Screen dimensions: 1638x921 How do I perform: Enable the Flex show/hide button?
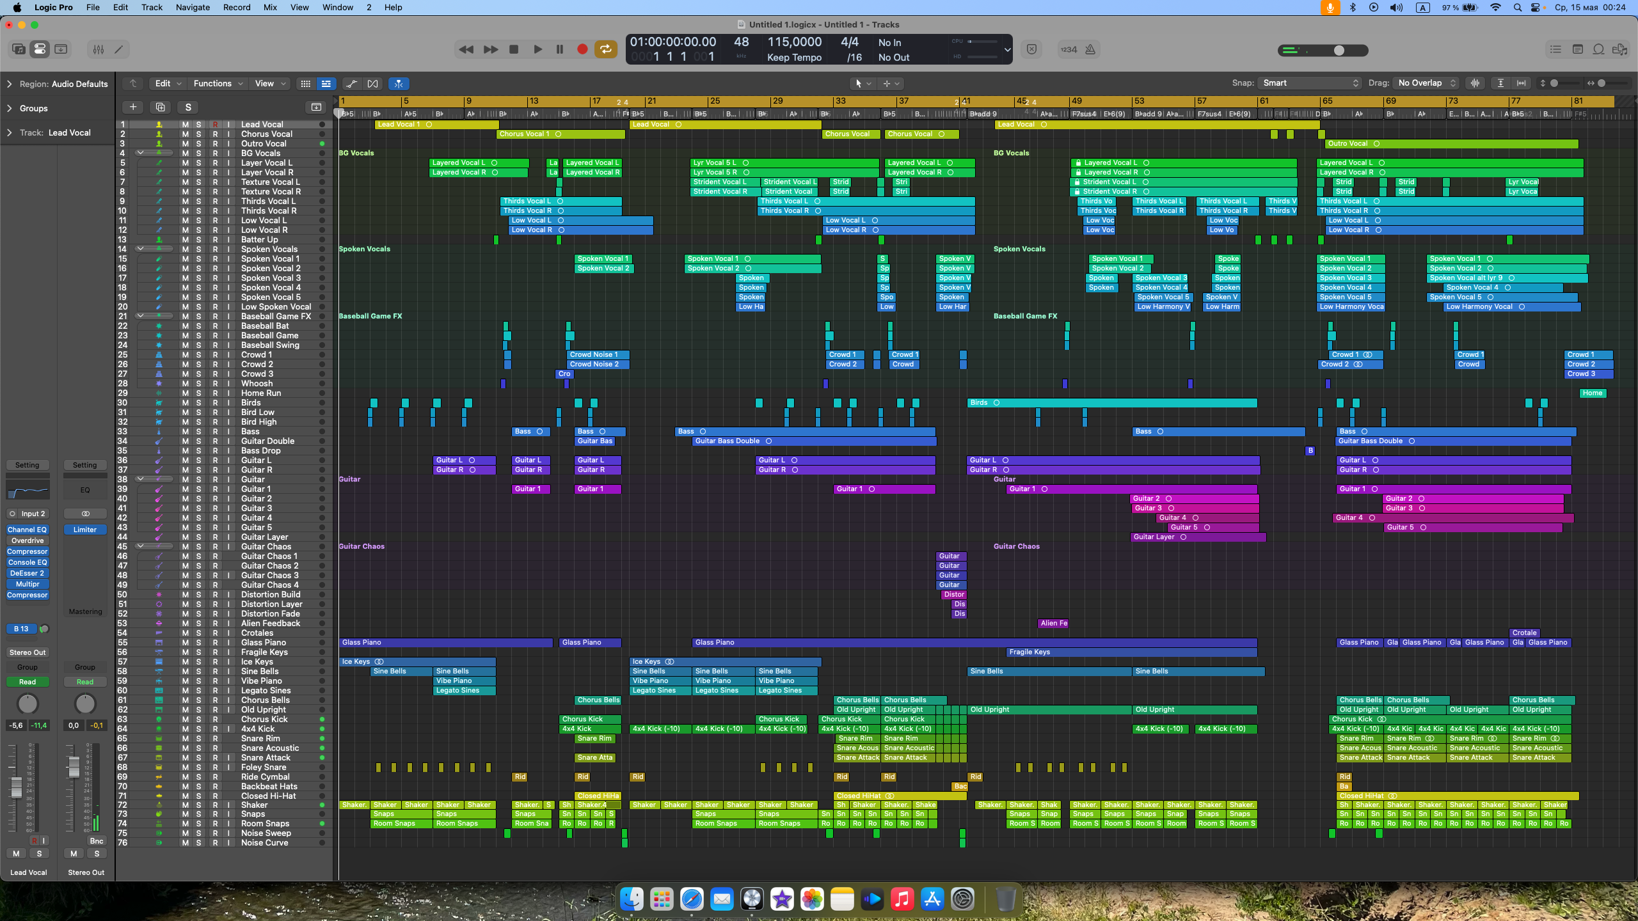(372, 84)
